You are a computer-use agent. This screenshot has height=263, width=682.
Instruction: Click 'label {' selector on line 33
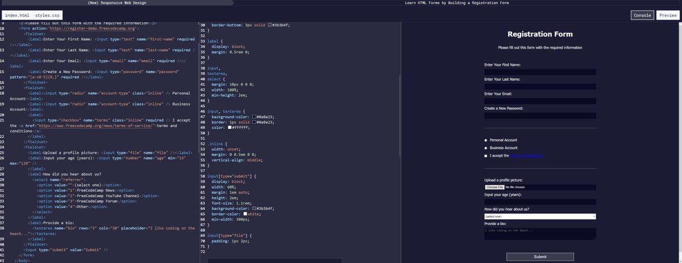click(x=215, y=41)
